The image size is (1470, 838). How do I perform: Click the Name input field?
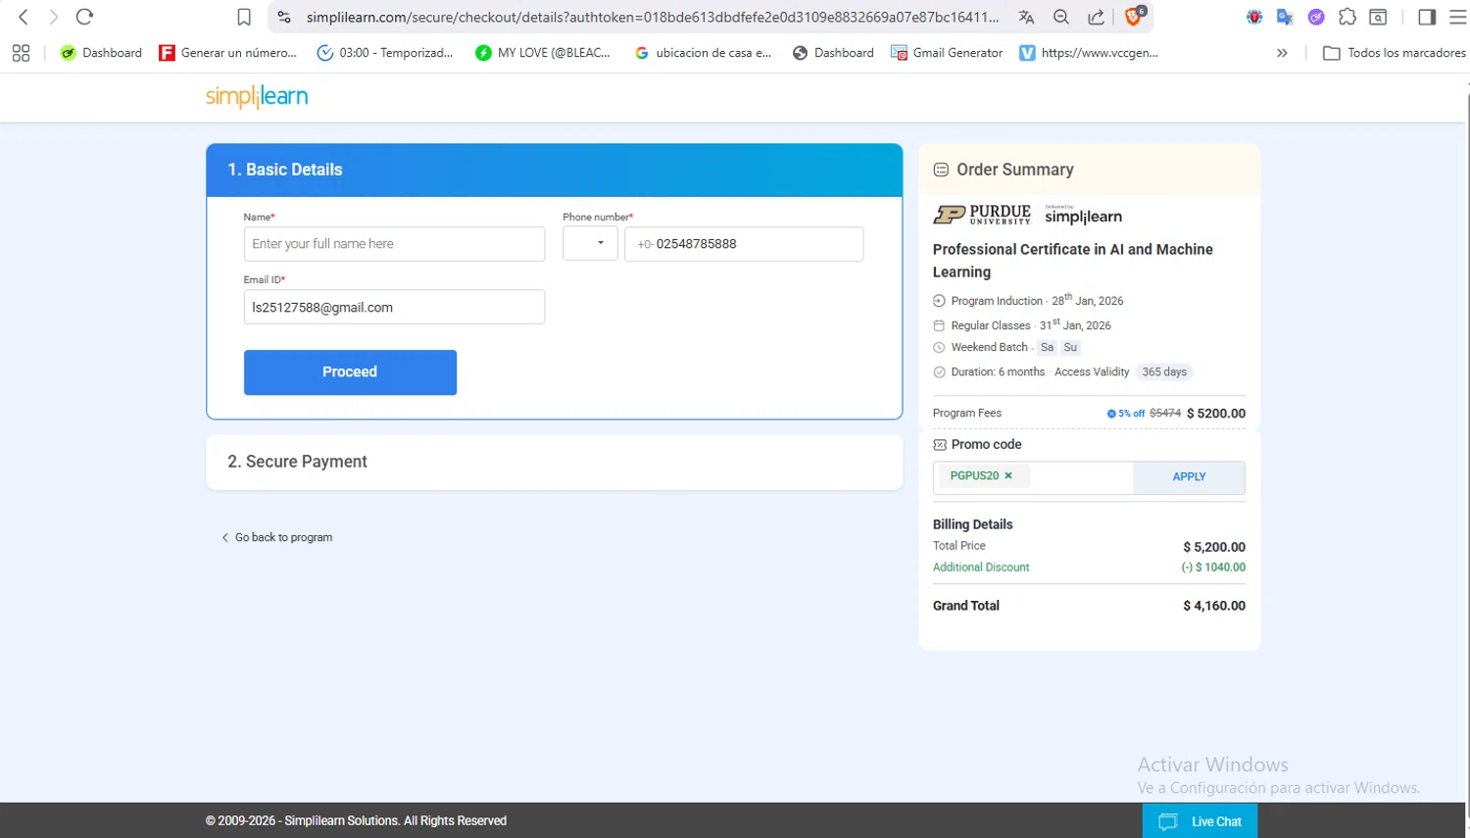(x=394, y=244)
